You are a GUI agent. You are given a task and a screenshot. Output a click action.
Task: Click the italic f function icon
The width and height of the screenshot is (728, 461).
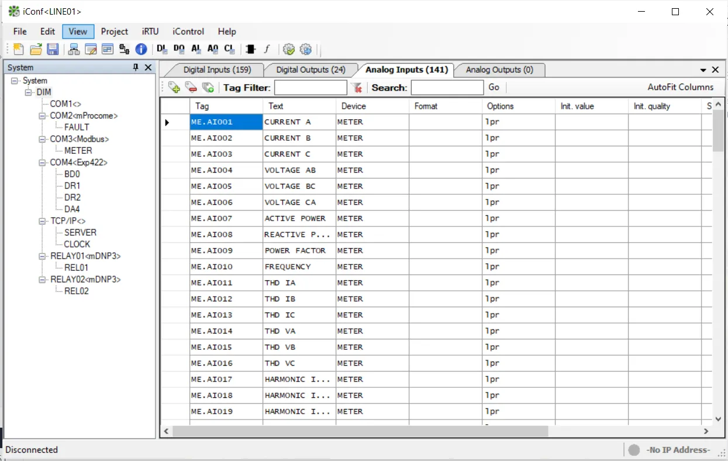pos(267,49)
